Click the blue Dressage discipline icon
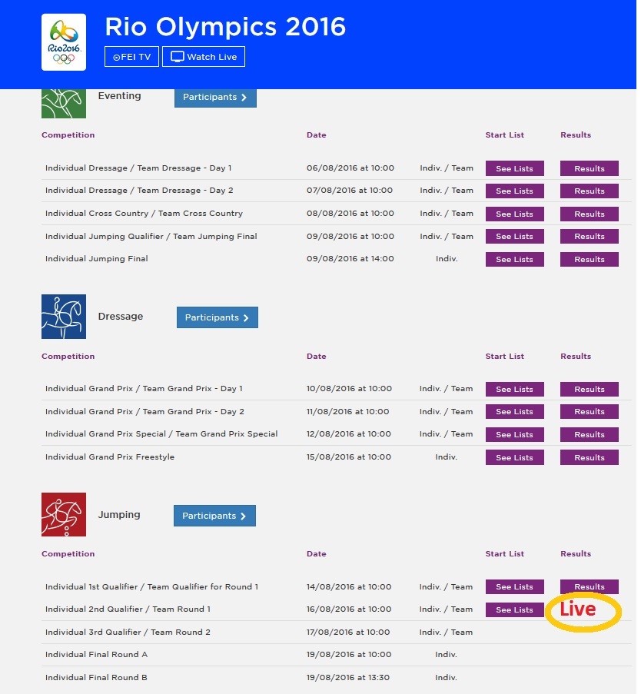Image resolution: width=641 pixels, height=694 pixels. (64, 317)
